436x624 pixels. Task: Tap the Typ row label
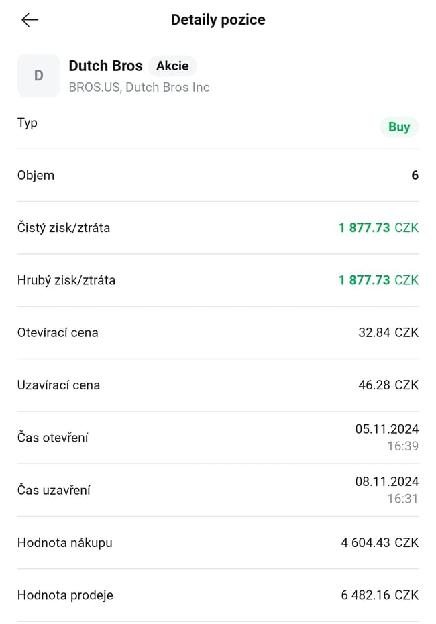click(x=28, y=123)
